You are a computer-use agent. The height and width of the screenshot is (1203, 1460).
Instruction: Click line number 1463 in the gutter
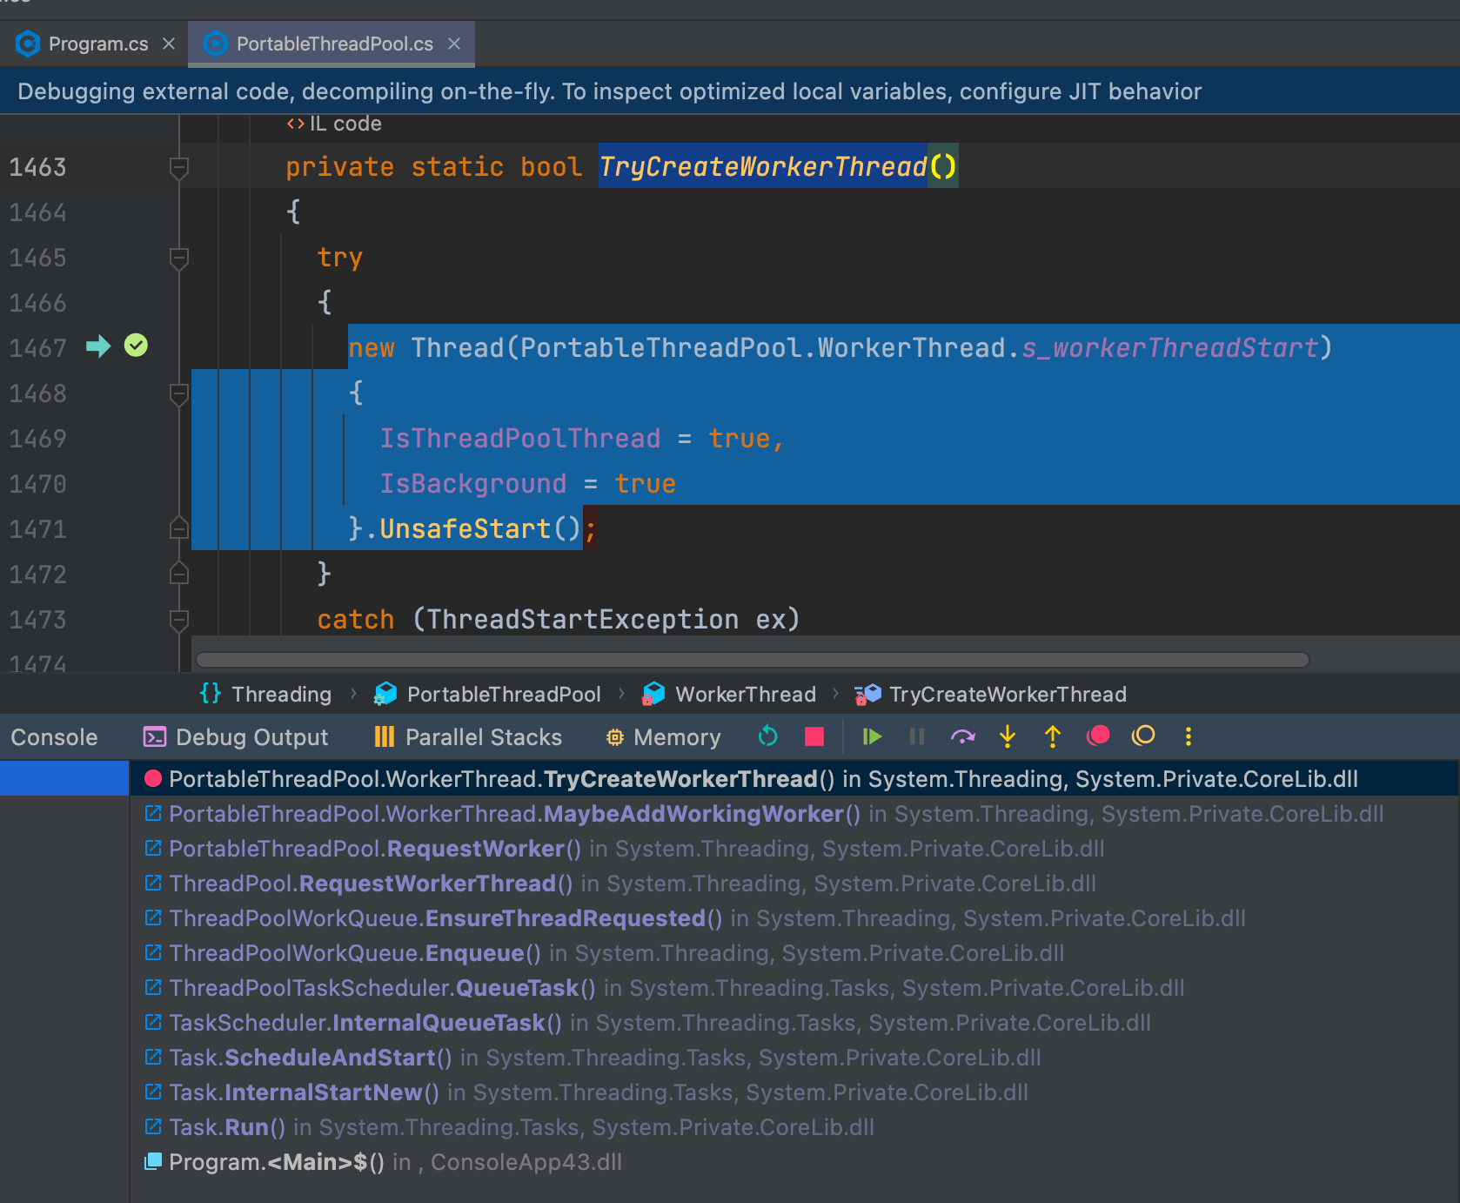(37, 166)
